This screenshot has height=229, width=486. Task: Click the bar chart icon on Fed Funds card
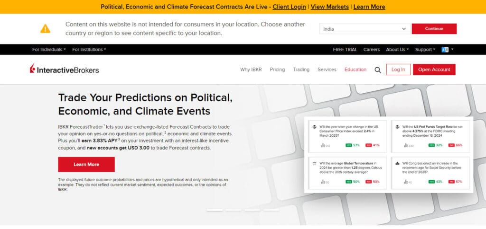point(406,145)
